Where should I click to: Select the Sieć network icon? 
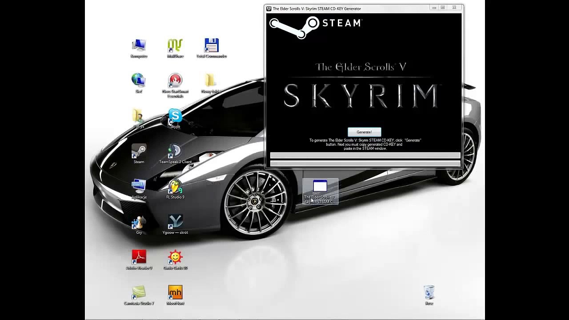point(139,84)
